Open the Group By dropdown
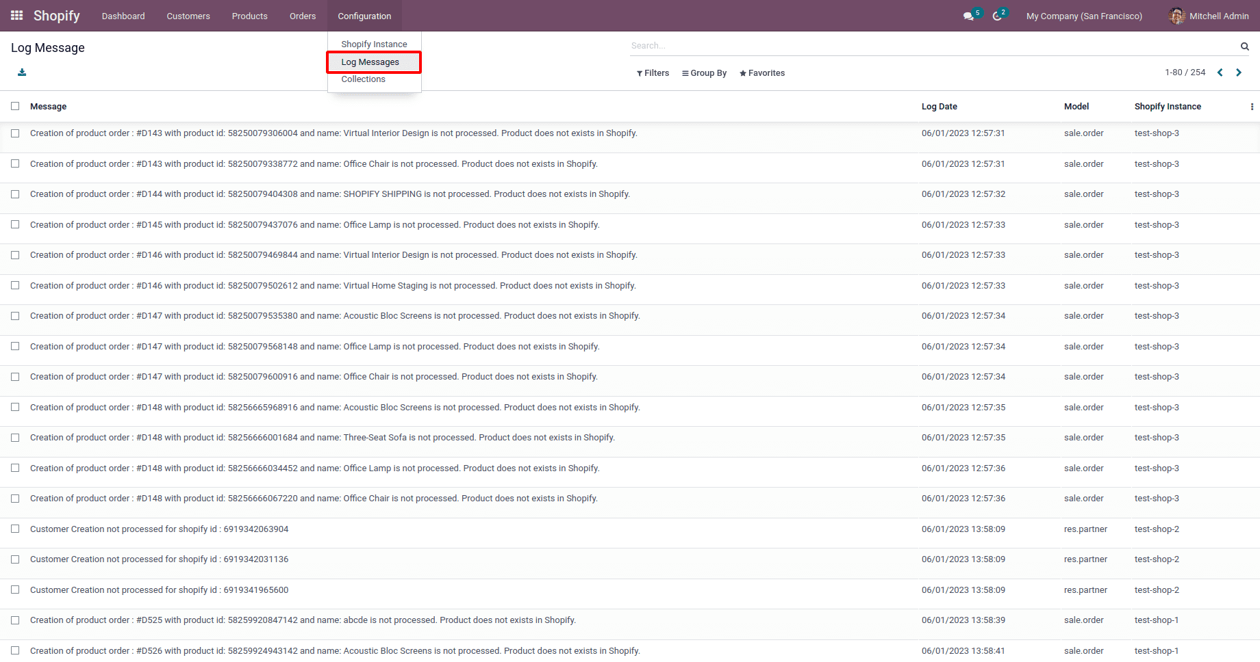The image size is (1260, 662). [704, 73]
